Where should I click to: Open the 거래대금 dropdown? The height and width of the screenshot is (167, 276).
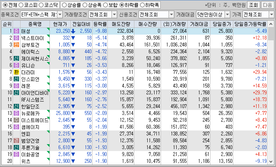point(228,14)
